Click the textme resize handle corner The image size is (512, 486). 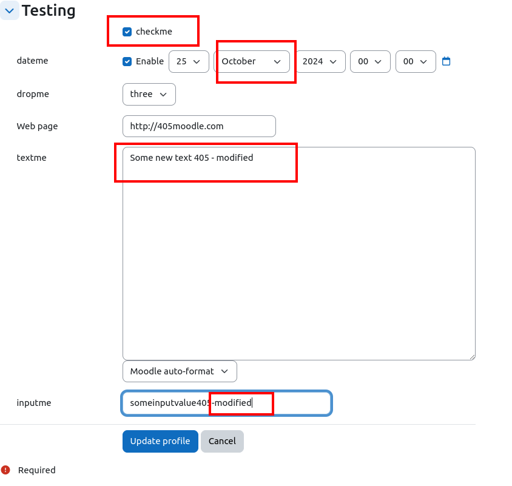click(x=472, y=357)
